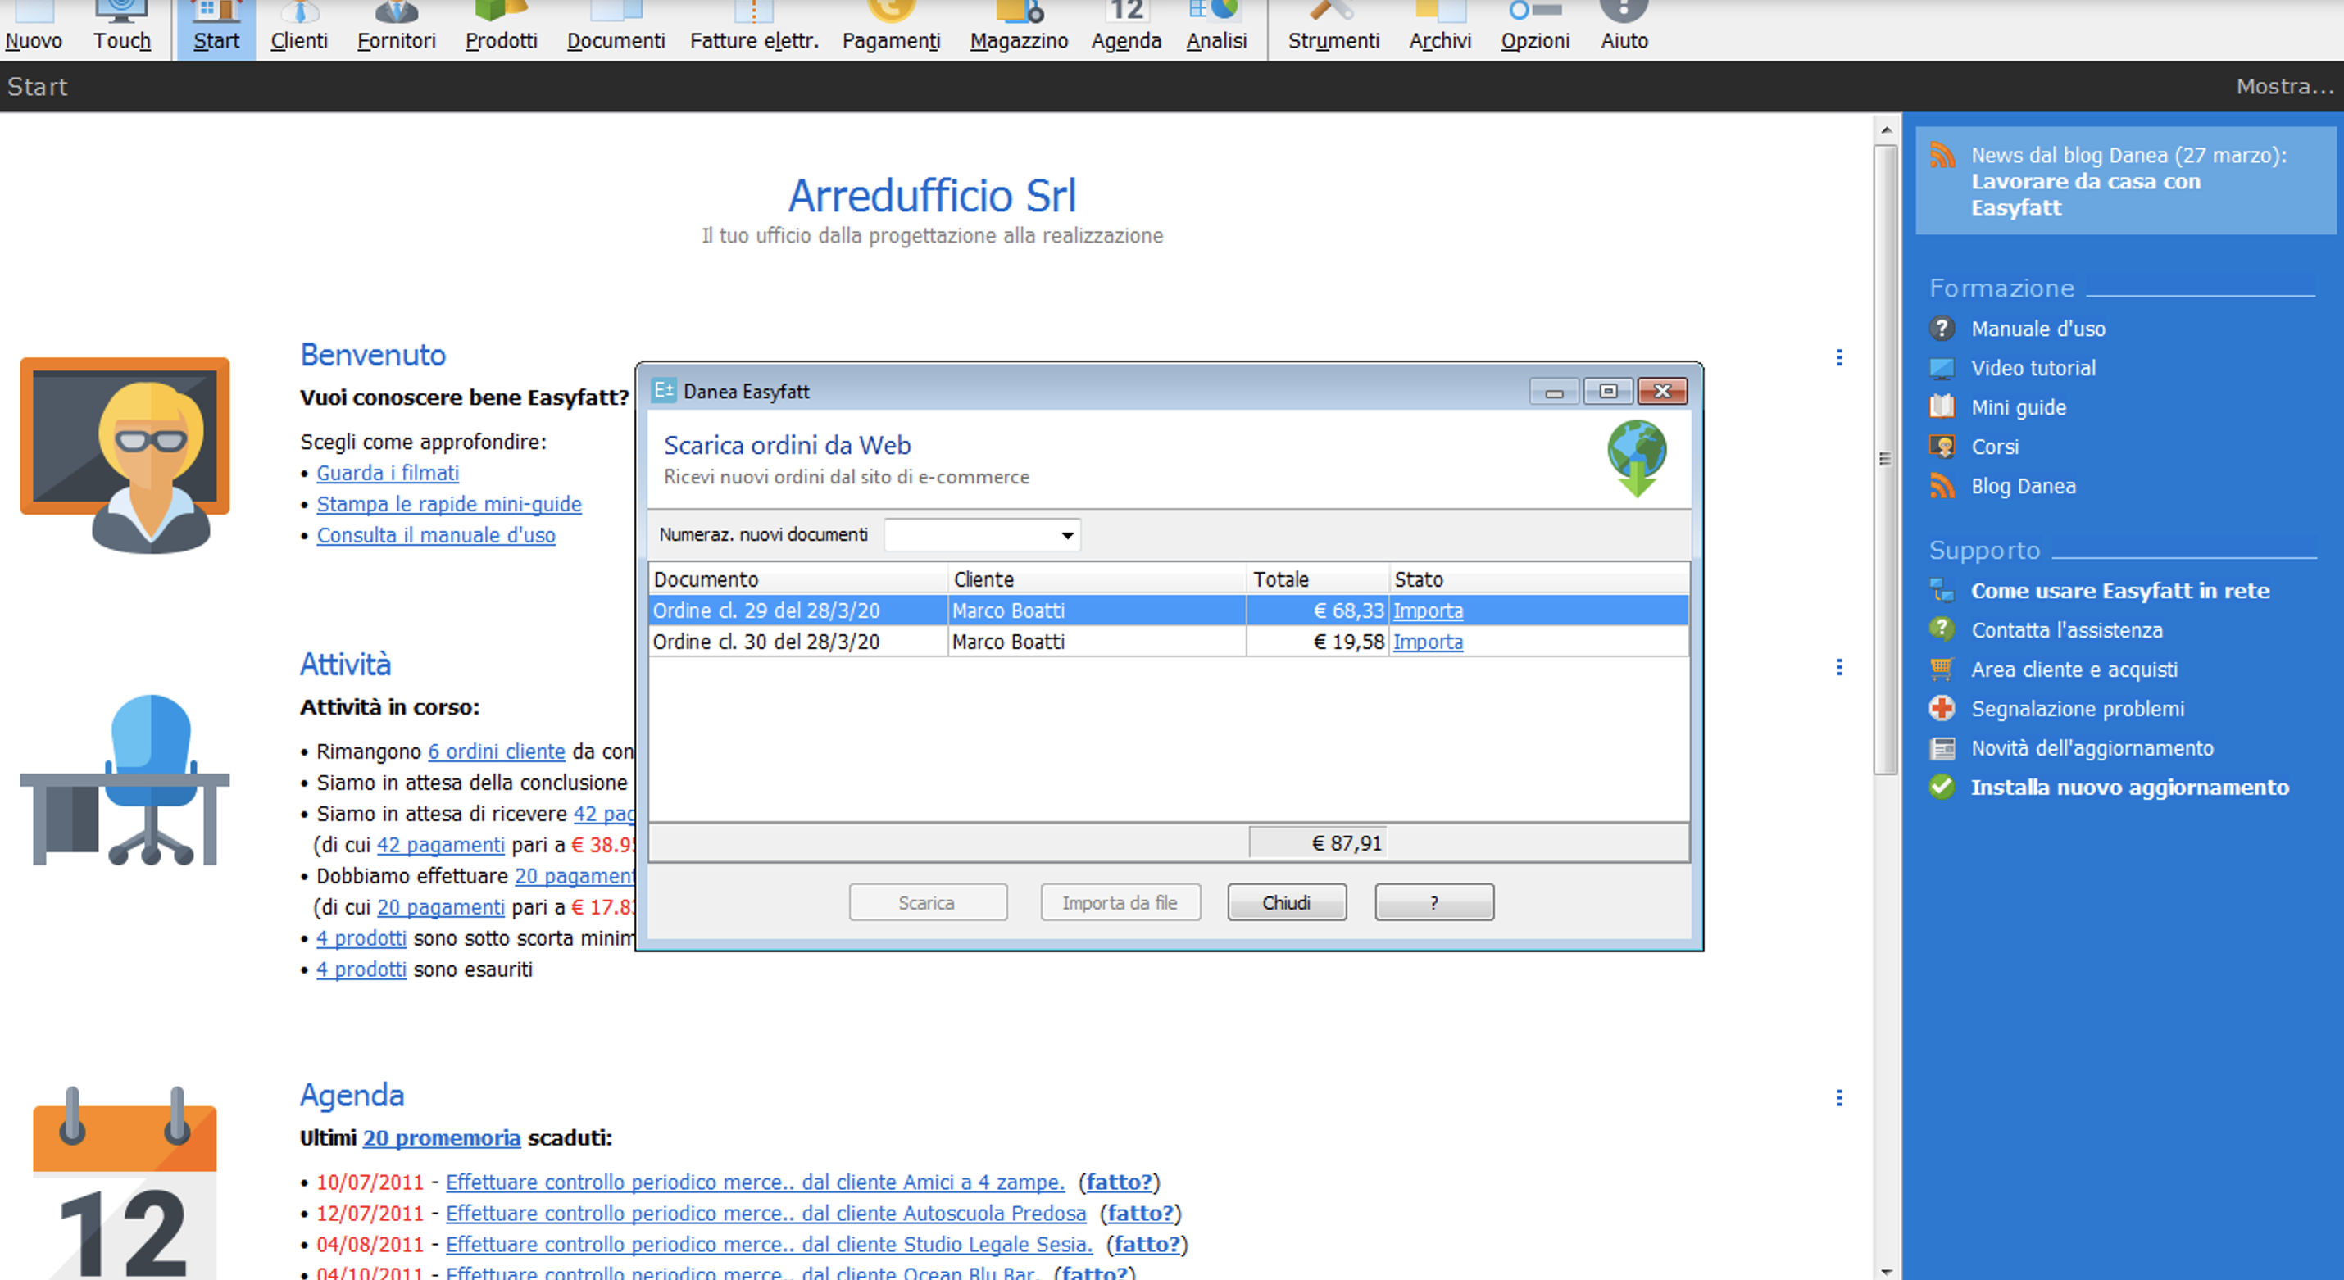Click the Video tutorial monitor icon
The height and width of the screenshot is (1280, 2344).
coord(1942,368)
